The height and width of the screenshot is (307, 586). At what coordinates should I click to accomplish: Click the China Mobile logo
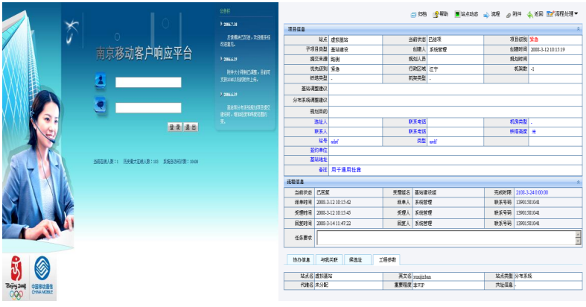tap(42, 275)
